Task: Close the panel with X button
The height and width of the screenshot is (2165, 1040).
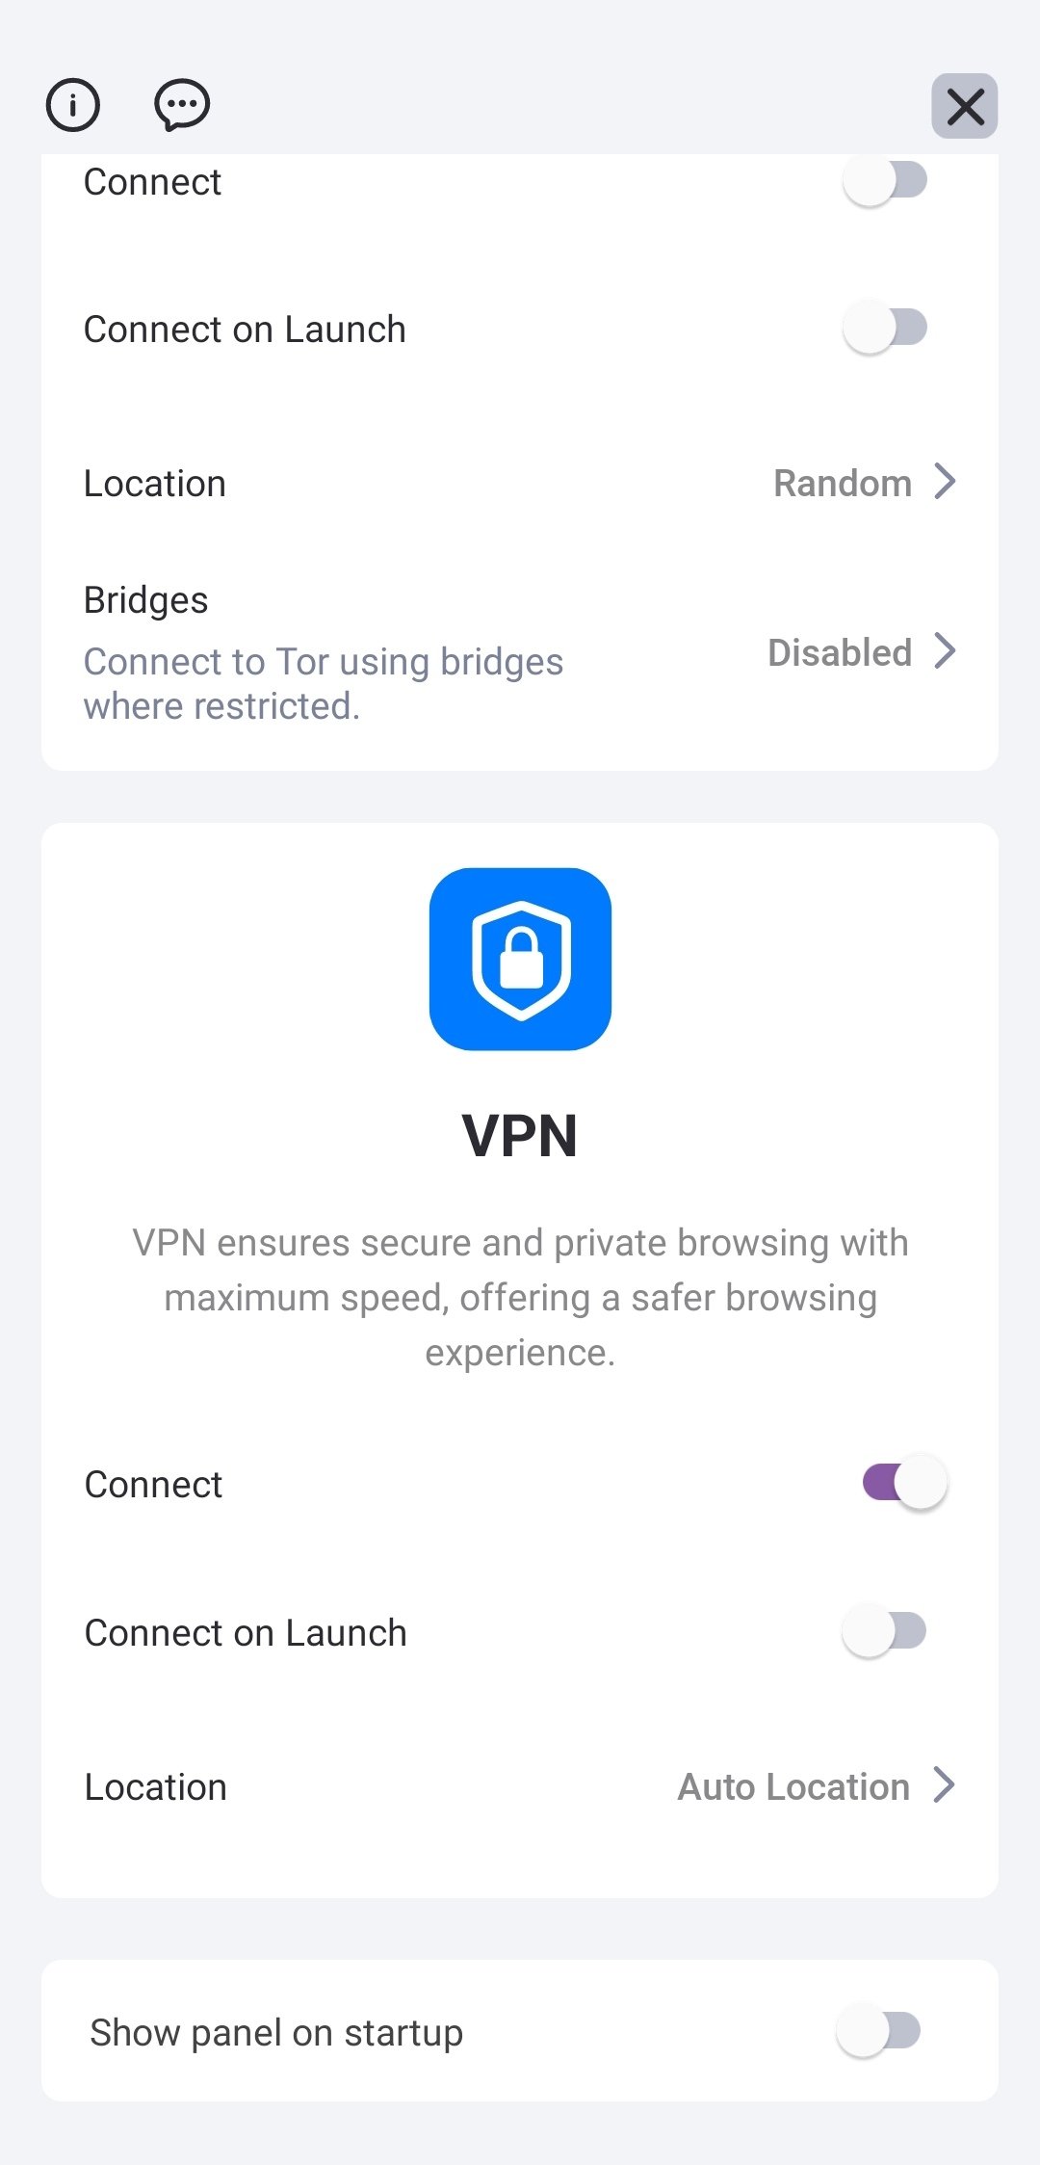Action: 964,106
